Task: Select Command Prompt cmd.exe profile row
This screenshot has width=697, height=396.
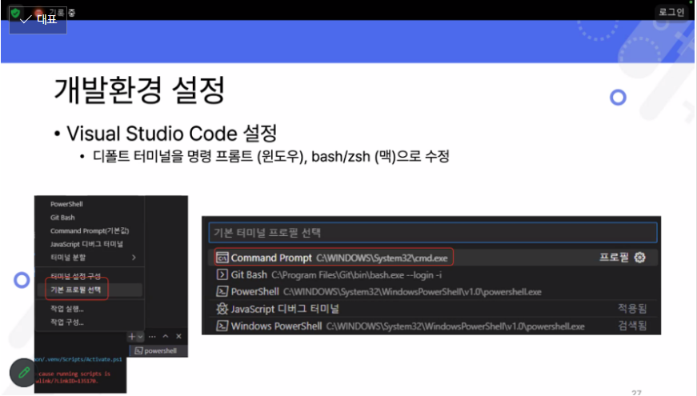Action: coord(433,258)
